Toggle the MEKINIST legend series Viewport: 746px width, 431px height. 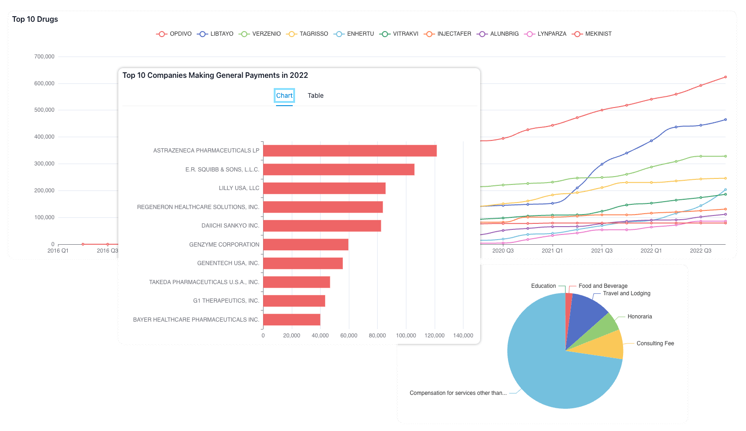[x=592, y=34]
